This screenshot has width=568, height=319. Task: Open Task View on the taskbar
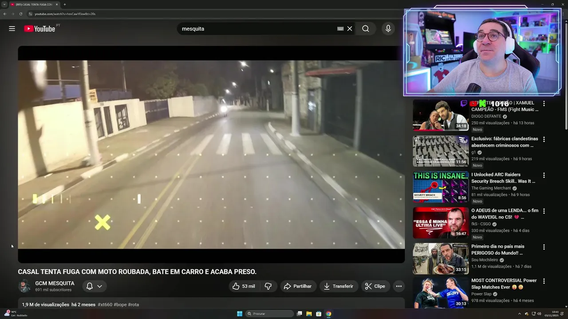click(x=300, y=314)
